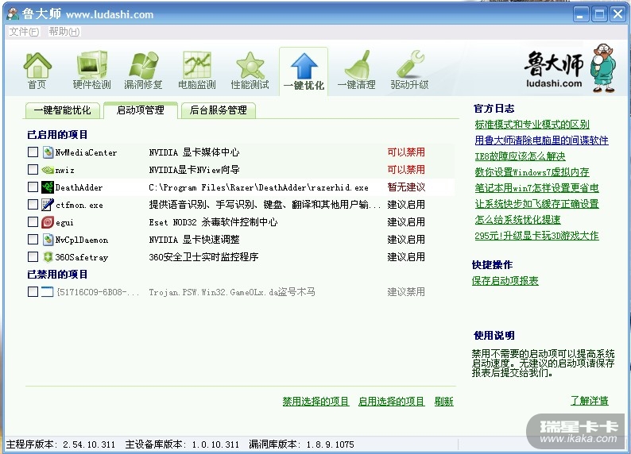Open the 了解详情 link
The height and width of the screenshot is (454, 631).
click(590, 401)
